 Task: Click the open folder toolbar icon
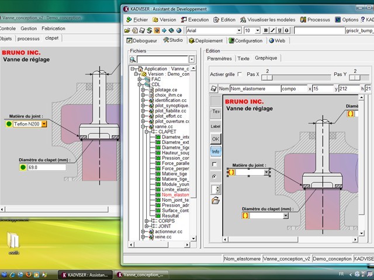127,30
